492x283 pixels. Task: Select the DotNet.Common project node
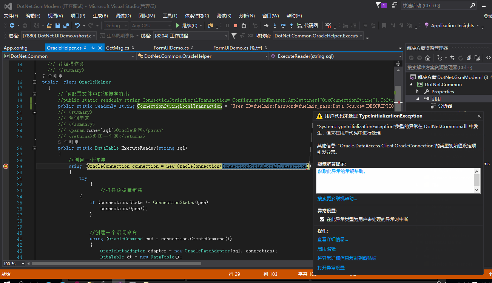443,84
